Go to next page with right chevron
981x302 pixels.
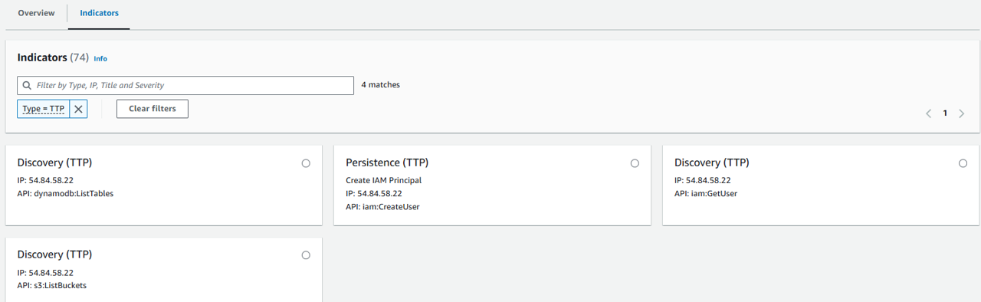click(x=962, y=113)
